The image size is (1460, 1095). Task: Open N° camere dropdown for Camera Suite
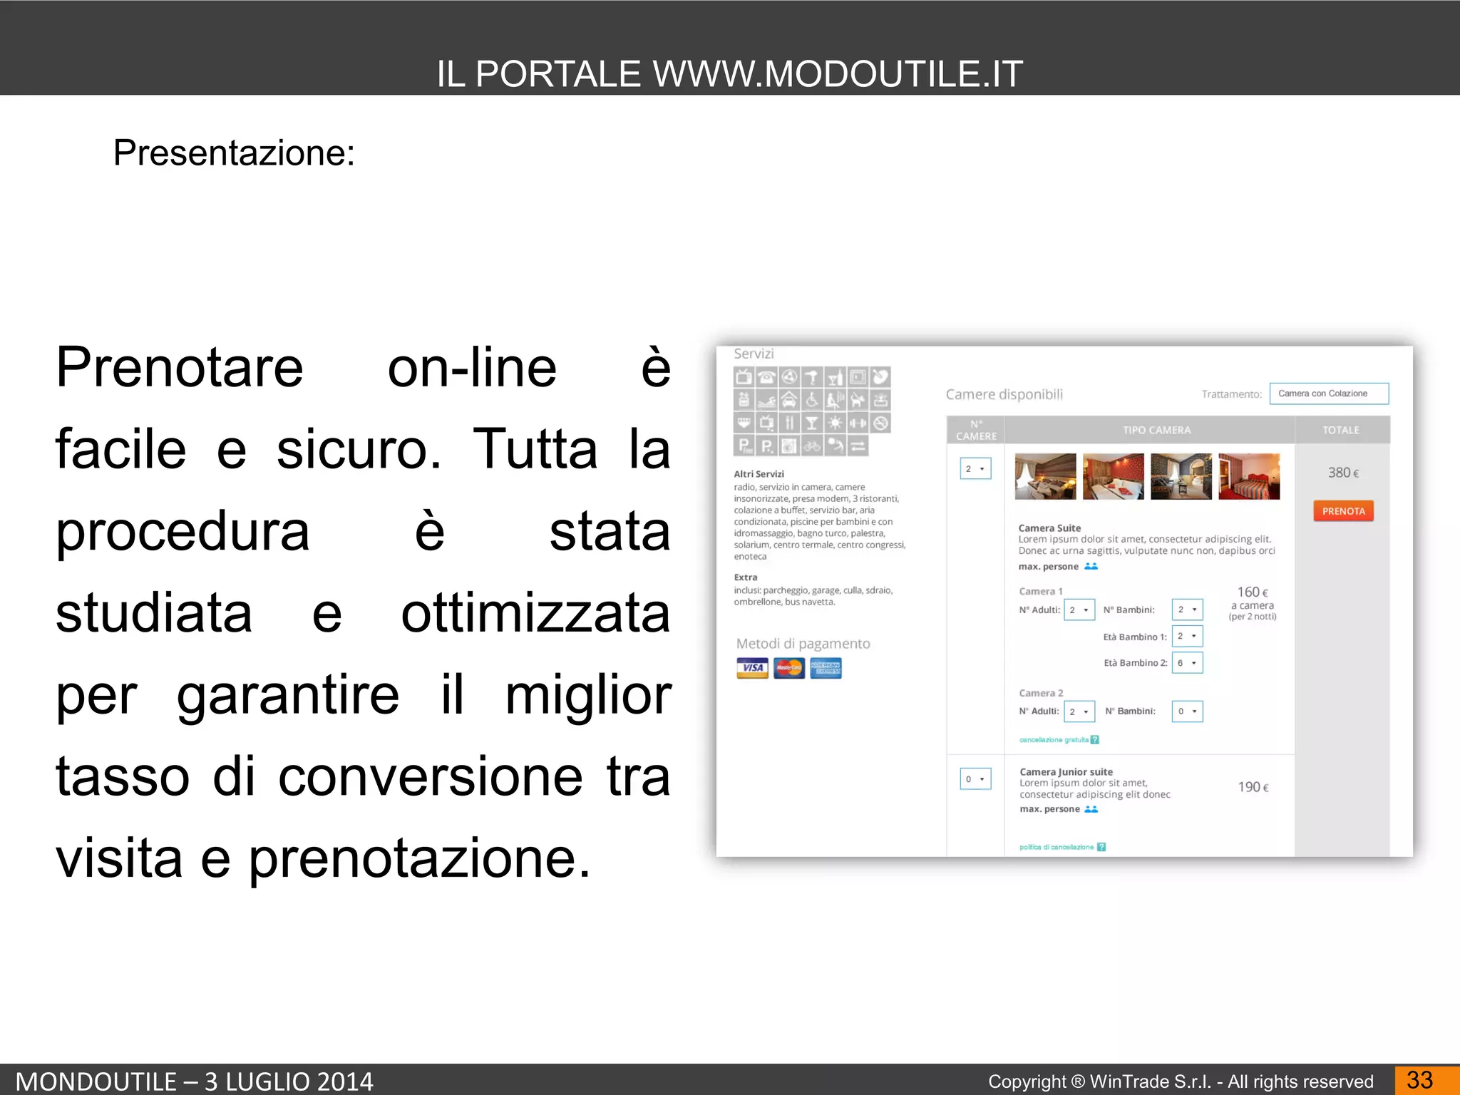click(x=975, y=468)
